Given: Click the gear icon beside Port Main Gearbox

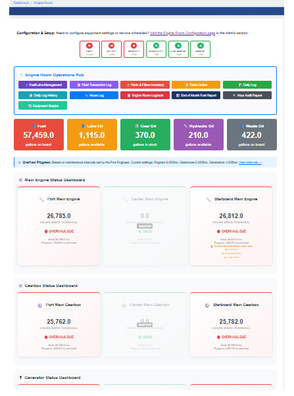Looking at the screenshot, I should [x=40, y=305].
